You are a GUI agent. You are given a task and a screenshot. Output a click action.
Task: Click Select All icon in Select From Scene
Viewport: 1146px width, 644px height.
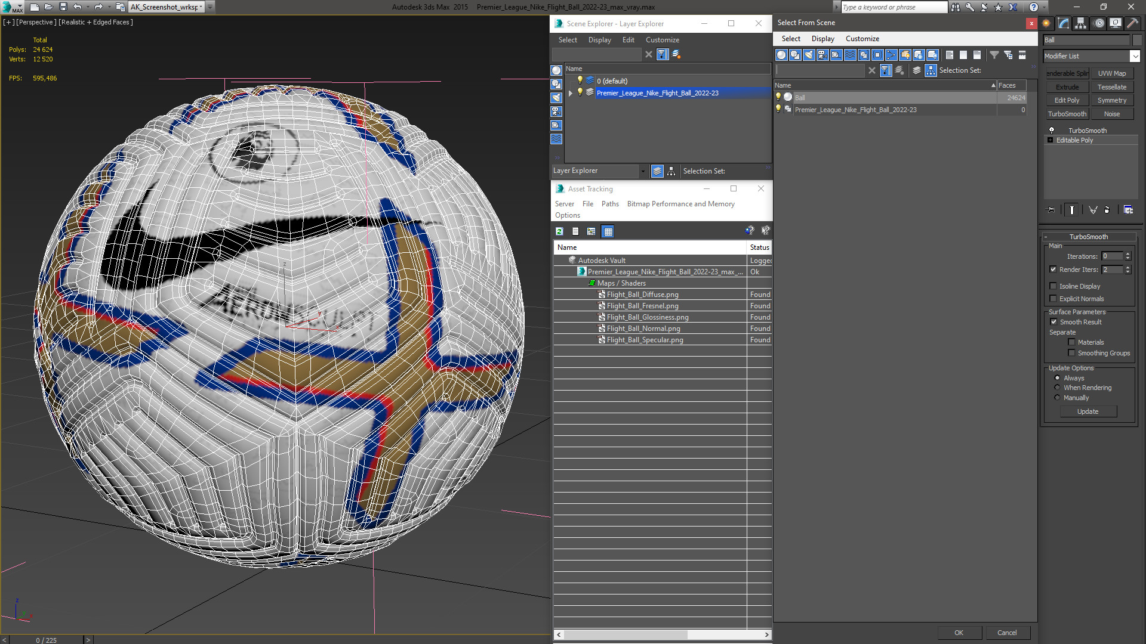click(x=950, y=55)
